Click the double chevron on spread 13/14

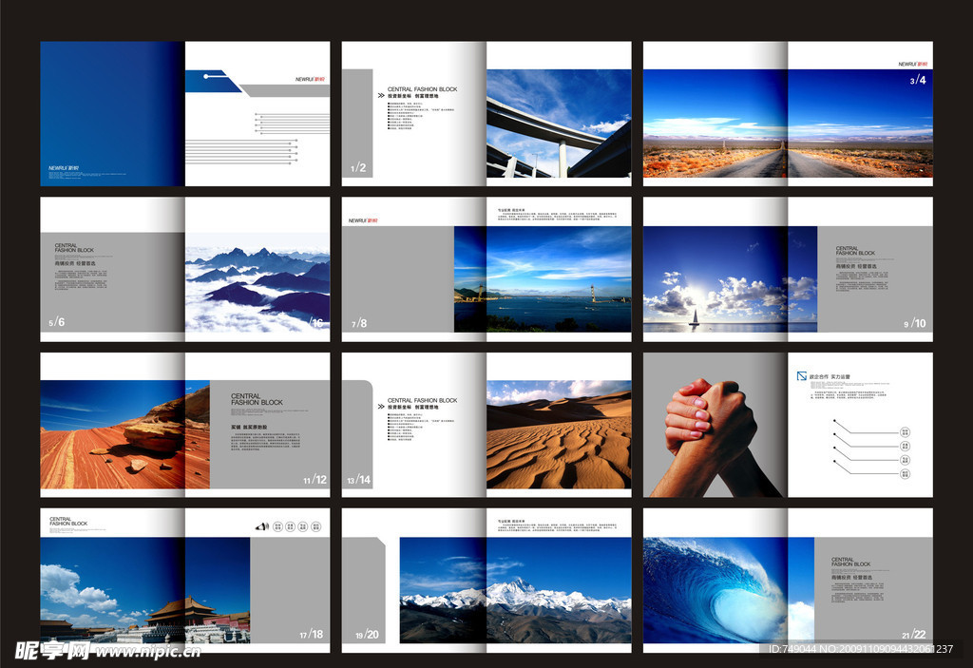coord(381,407)
